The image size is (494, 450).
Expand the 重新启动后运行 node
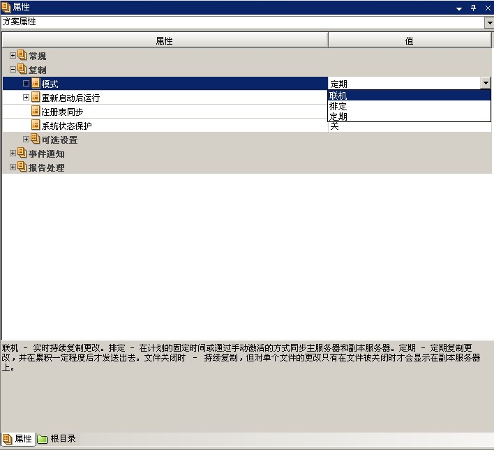(27, 98)
